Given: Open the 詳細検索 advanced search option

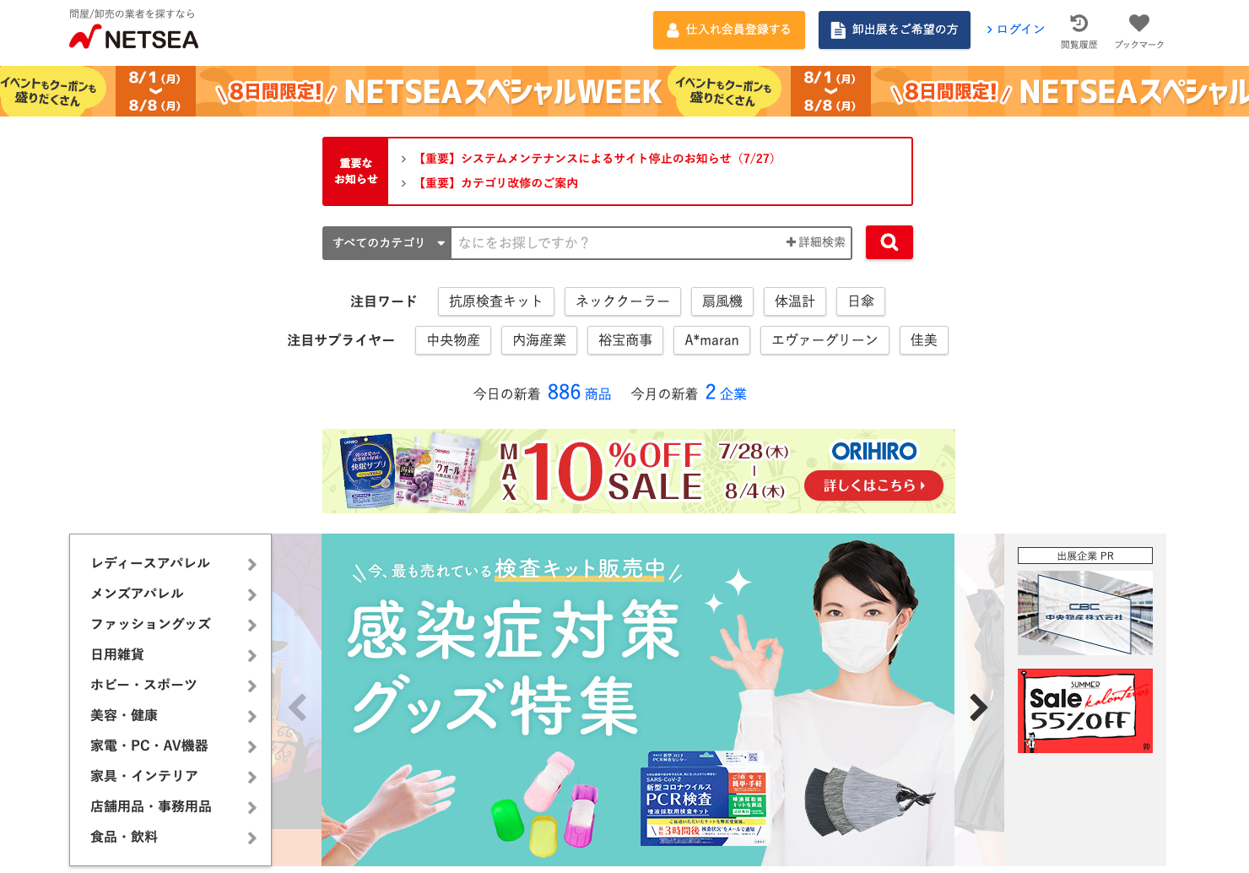Looking at the screenshot, I should (816, 242).
